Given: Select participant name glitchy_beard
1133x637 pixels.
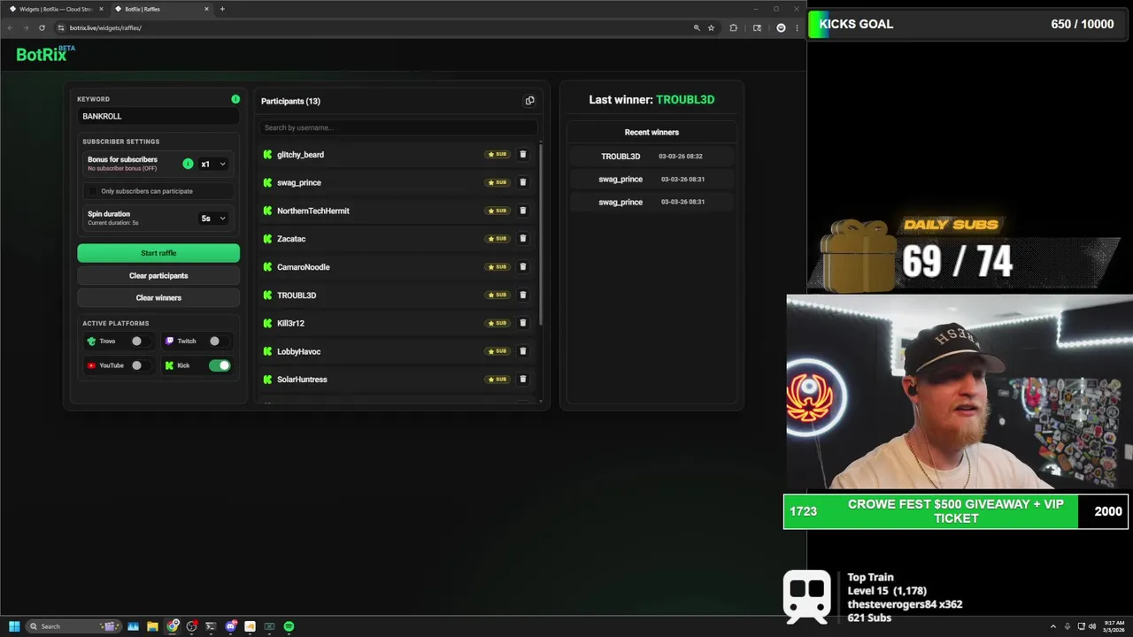Looking at the screenshot, I should 300,154.
